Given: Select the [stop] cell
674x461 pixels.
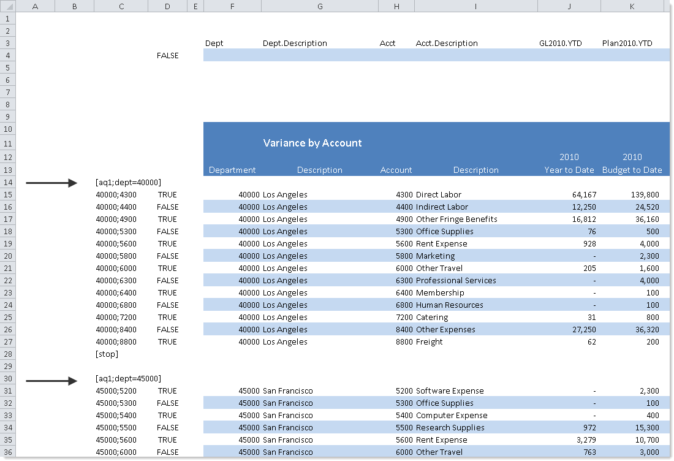Looking at the screenshot, I should 107,354.
